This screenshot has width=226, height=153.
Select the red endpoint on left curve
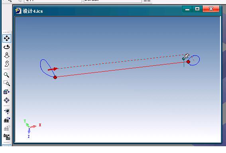pyautogui.click(x=55, y=77)
